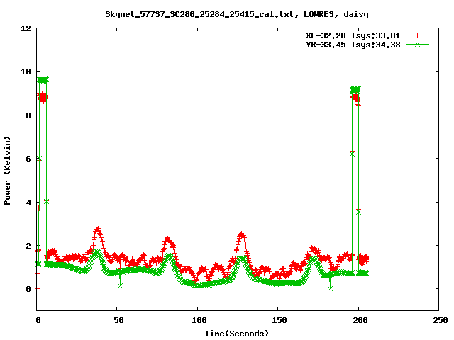Click y-axis tick label 12
The width and height of the screenshot is (454, 340).
coord(26,28)
